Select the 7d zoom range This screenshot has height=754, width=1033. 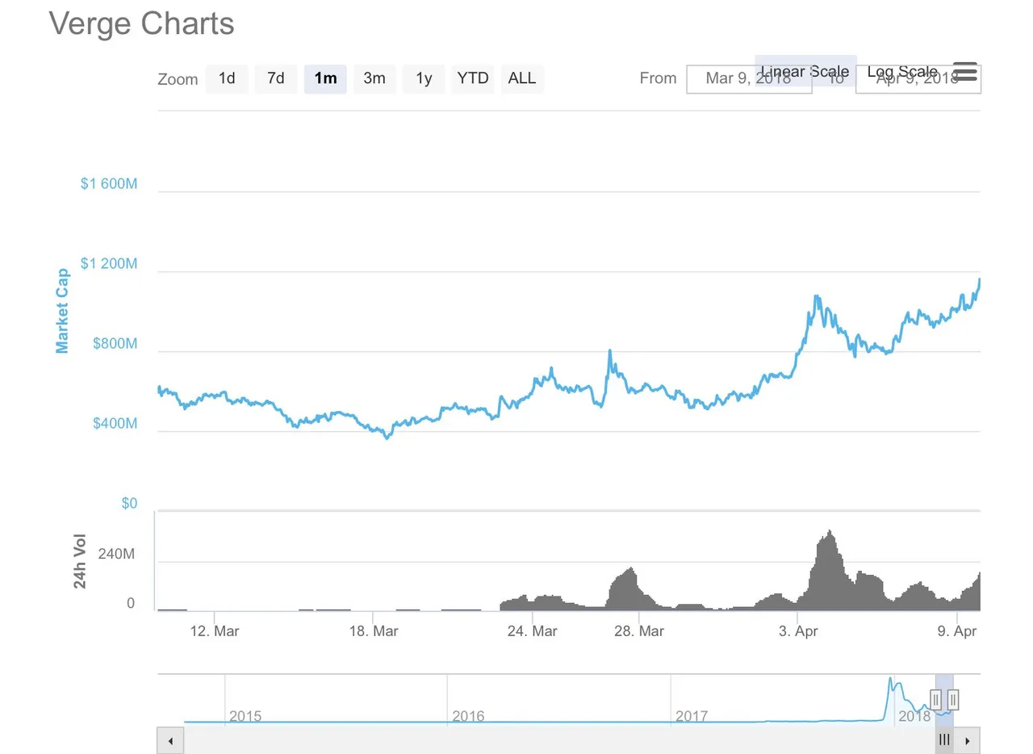(x=276, y=79)
